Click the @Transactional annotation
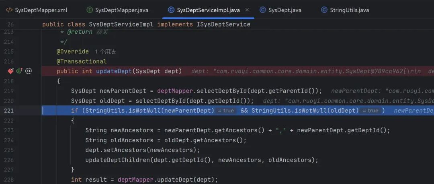Screen dimensions: 434x184 82,61
